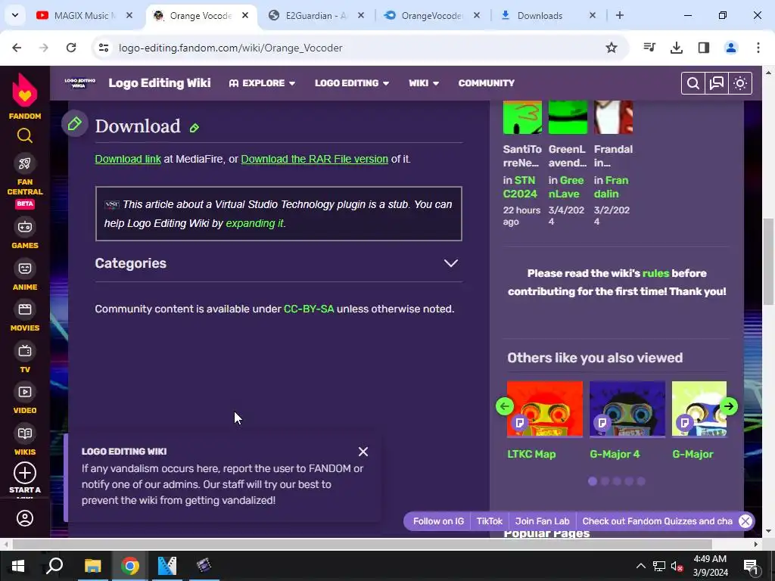Viewport: 775px width, 581px height.
Task: Click Join Fan Lab button
Action: click(x=542, y=521)
